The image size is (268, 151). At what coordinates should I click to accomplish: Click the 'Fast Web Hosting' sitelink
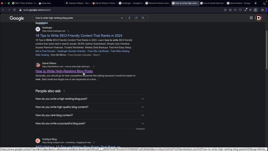120,51
